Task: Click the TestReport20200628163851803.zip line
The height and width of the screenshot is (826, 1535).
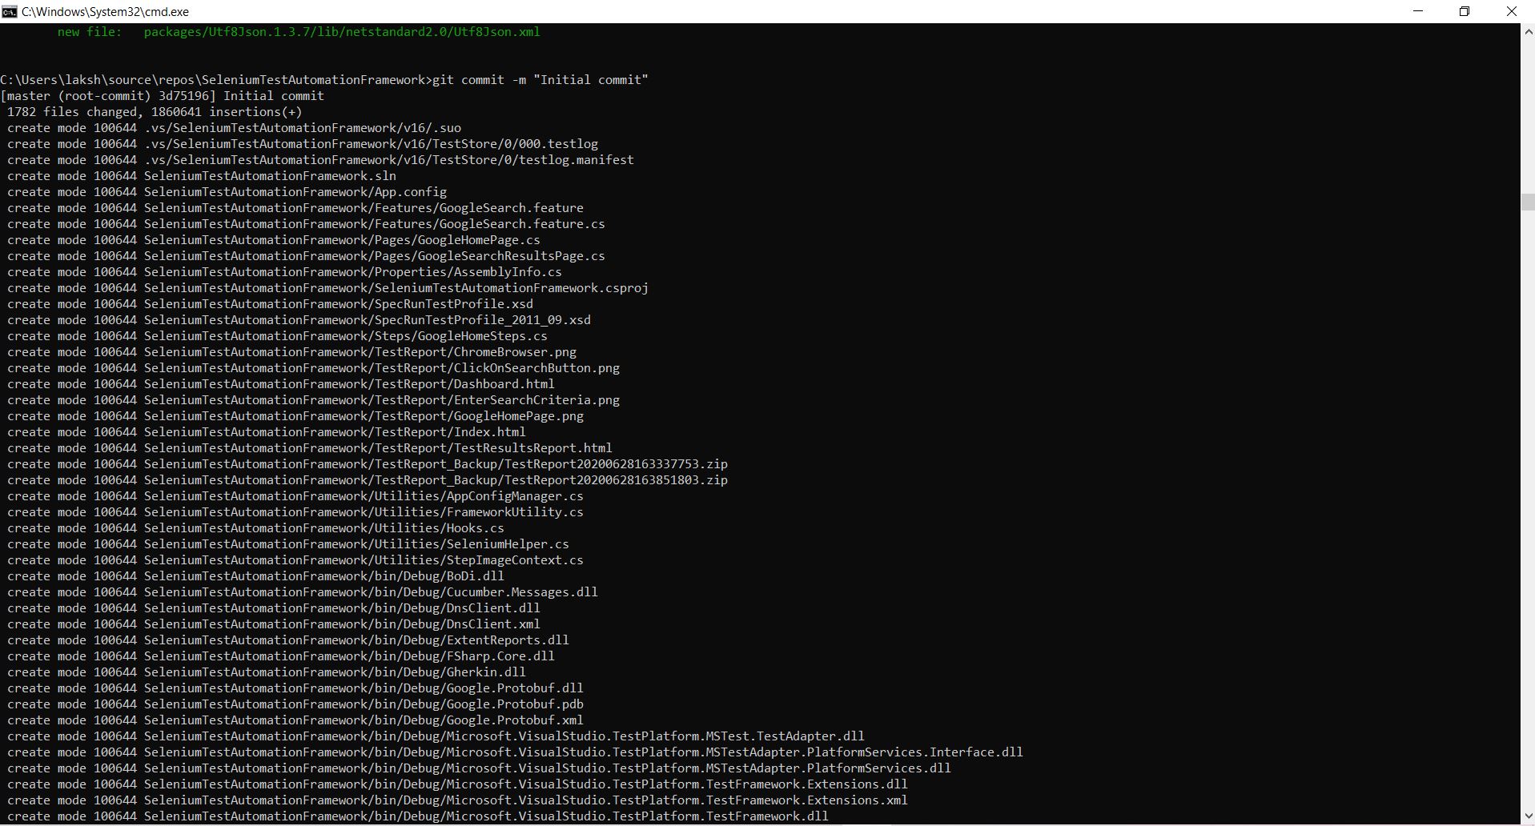Action: (x=368, y=480)
